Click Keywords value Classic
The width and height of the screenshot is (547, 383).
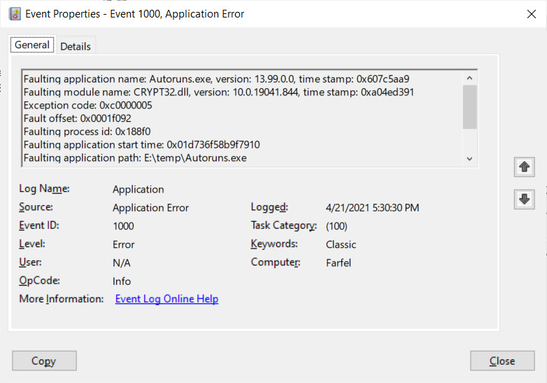tap(341, 244)
